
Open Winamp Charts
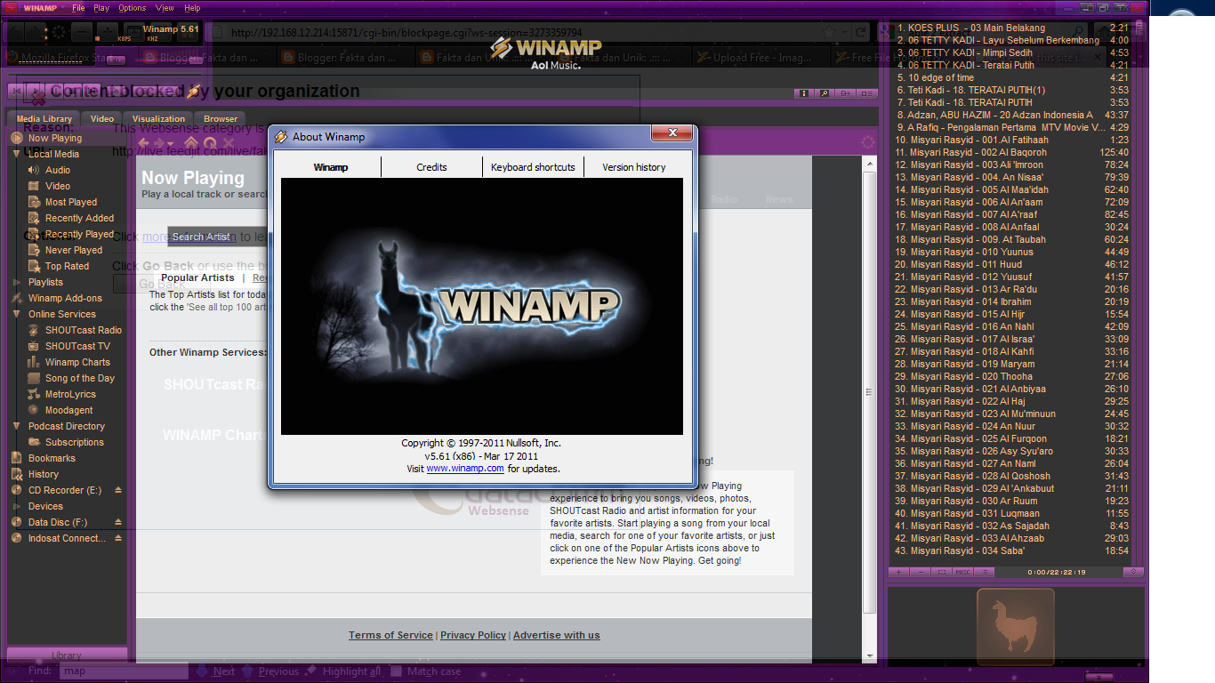click(x=77, y=362)
